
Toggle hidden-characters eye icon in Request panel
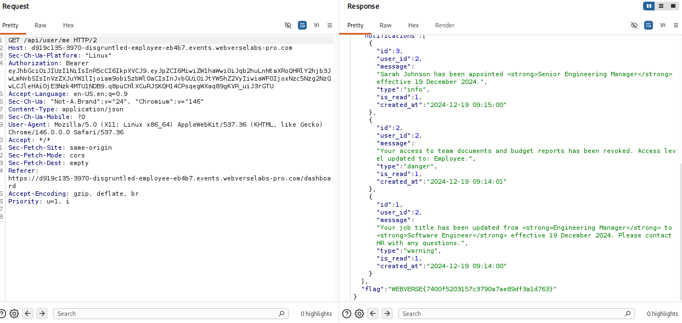pos(288,25)
